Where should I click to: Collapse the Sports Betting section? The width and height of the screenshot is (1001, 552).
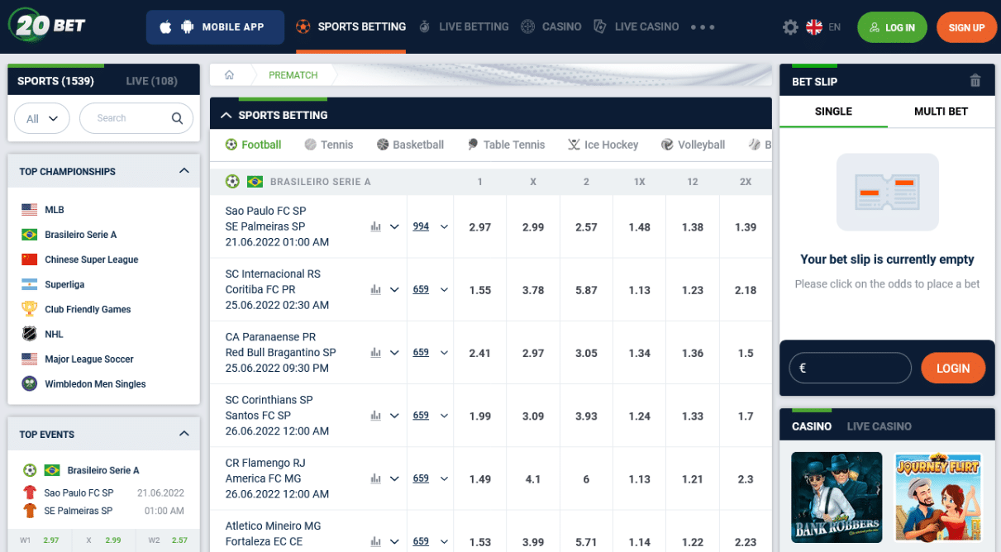(x=226, y=115)
